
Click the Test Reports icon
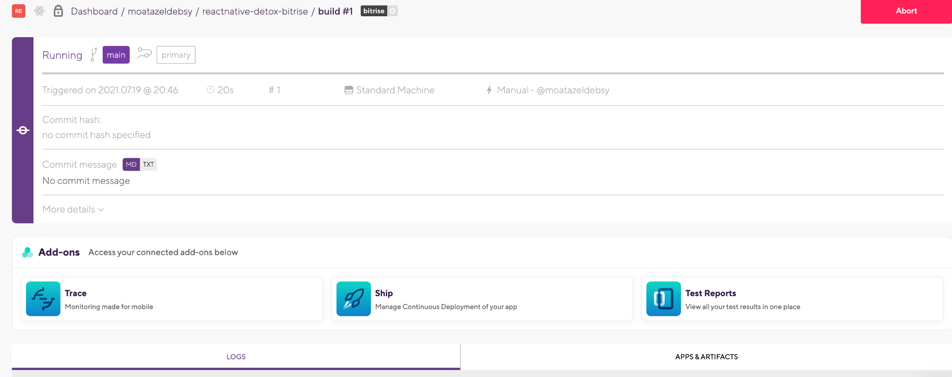click(663, 299)
